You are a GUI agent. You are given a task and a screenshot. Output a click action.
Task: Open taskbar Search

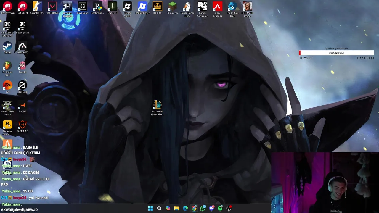coord(159,208)
